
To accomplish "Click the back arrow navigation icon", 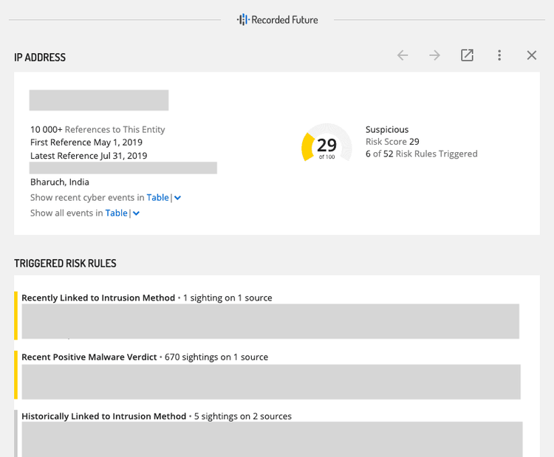I will 403,55.
